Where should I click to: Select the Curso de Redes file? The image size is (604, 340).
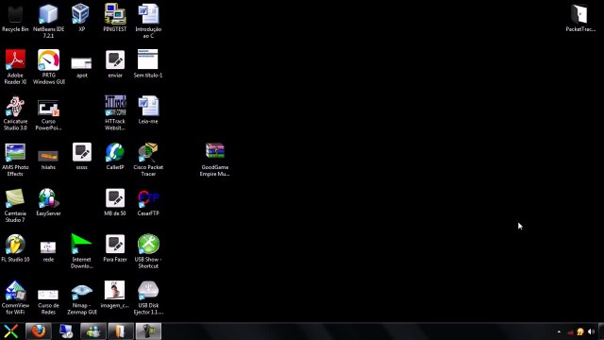pos(48,301)
